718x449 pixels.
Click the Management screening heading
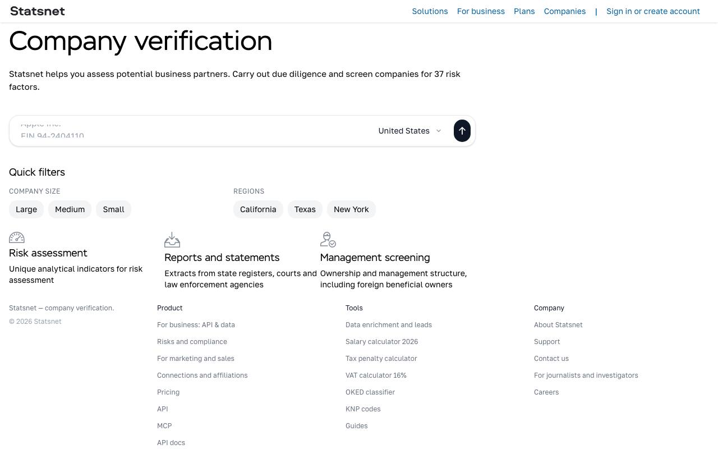point(375,258)
